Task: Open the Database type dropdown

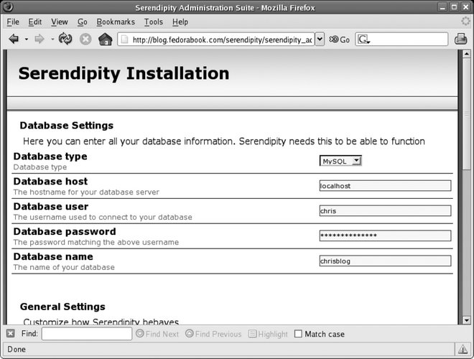Action: [x=340, y=161]
